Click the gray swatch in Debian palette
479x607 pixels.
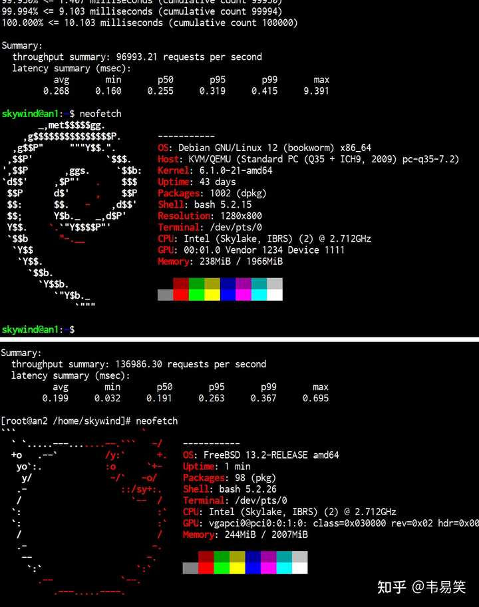click(x=166, y=295)
